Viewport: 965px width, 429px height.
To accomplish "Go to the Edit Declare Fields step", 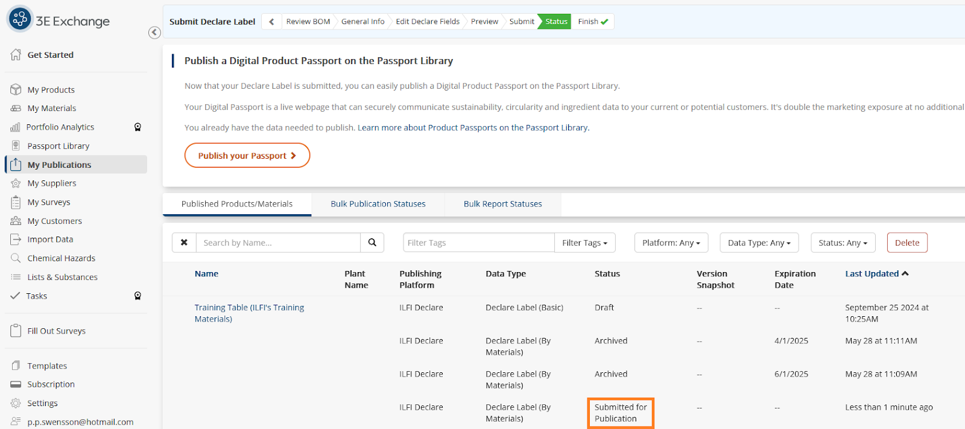I will pyautogui.click(x=428, y=22).
